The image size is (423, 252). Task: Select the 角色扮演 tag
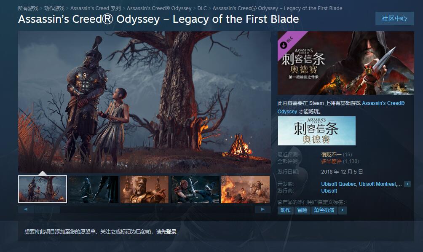[324, 210]
